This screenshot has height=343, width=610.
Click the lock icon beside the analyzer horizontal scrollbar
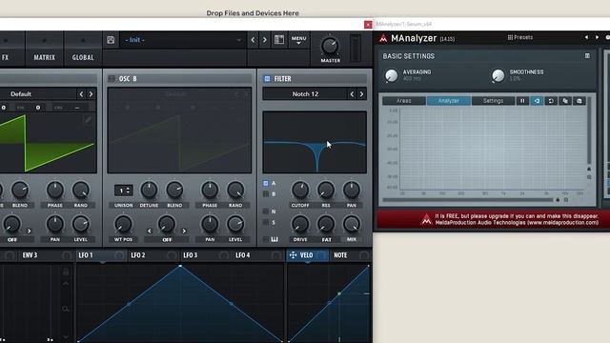(558, 200)
